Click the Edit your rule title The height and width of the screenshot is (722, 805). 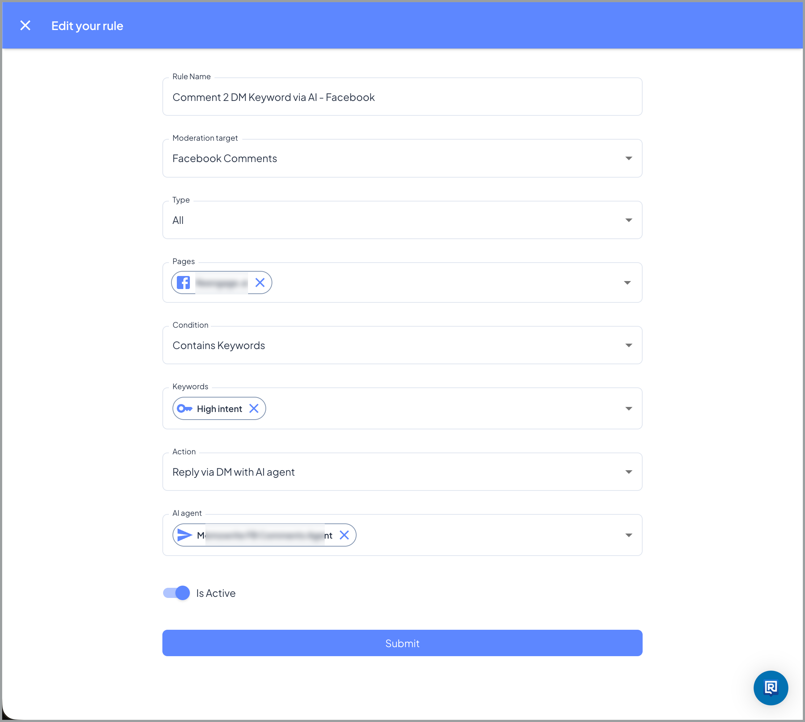tap(87, 26)
